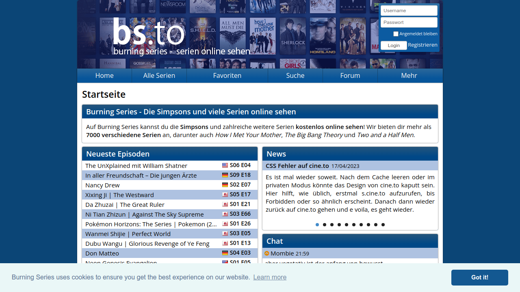520x292 pixels.
Task: Open Dubu Wangu | Glorious Revenge of Ye Feng
Action: pyautogui.click(x=147, y=243)
